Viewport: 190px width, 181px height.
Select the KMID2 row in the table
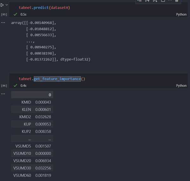[x=32, y=117]
